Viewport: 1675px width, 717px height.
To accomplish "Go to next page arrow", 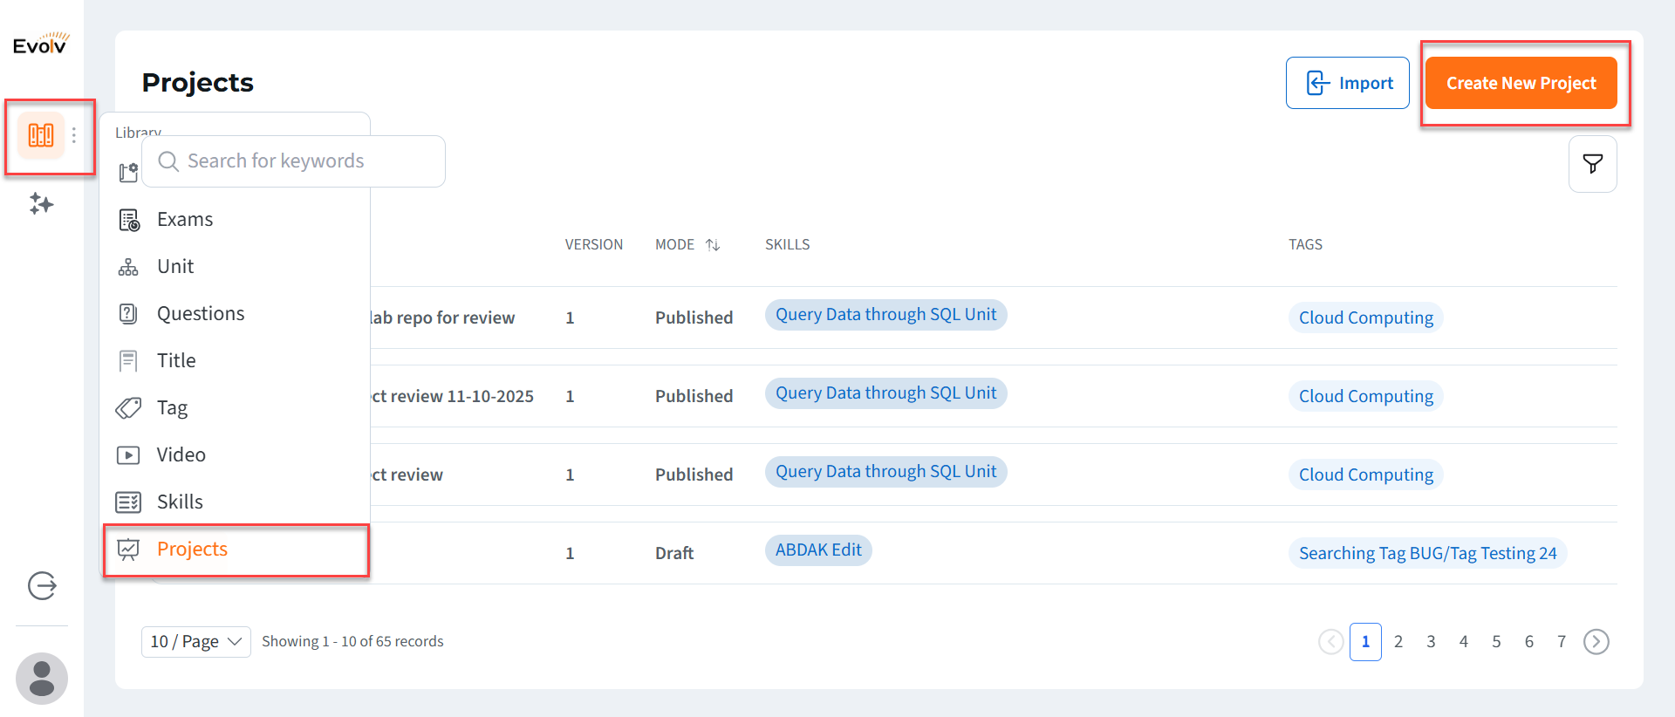I will point(1596,642).
